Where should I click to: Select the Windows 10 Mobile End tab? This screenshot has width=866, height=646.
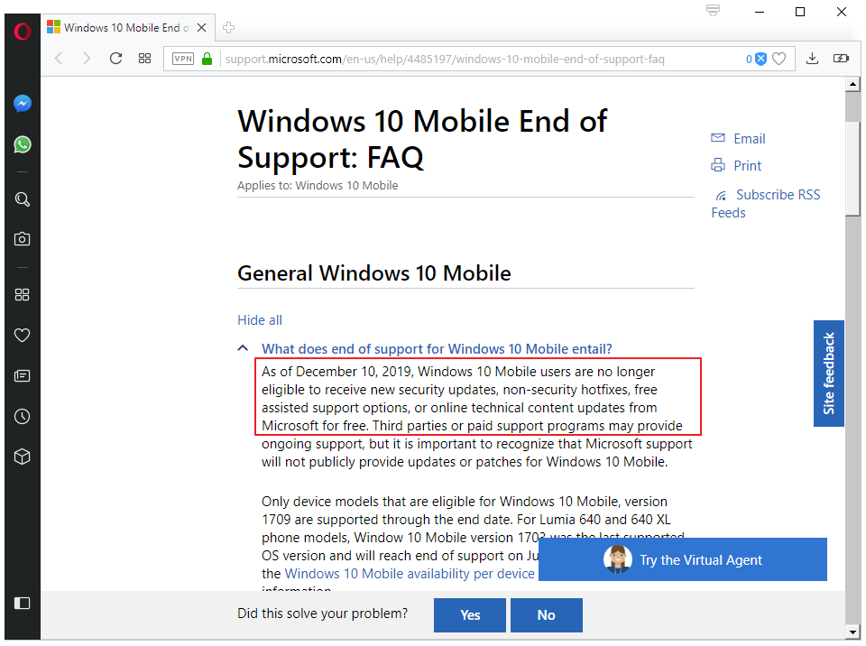tap(127, 28)
